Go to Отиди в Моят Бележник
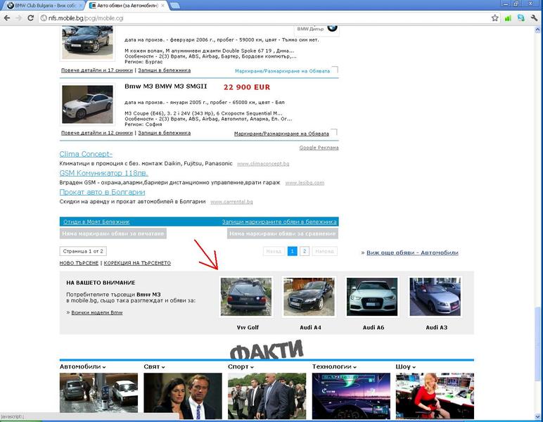The image size is (543, 422). 96,222
